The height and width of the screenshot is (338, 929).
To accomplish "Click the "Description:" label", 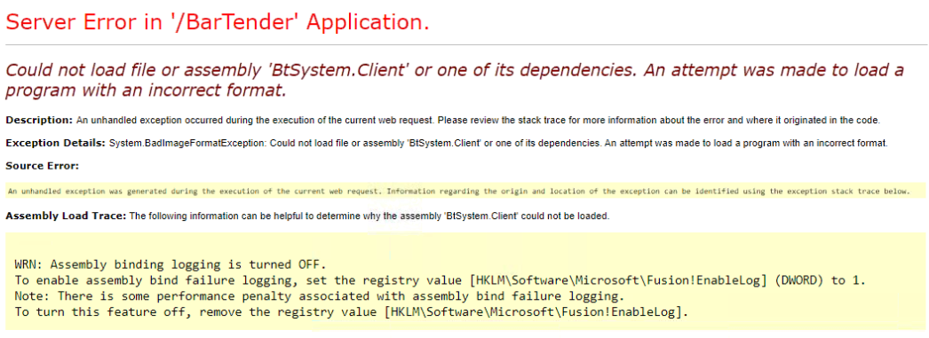I will click(x=39, y=120).
